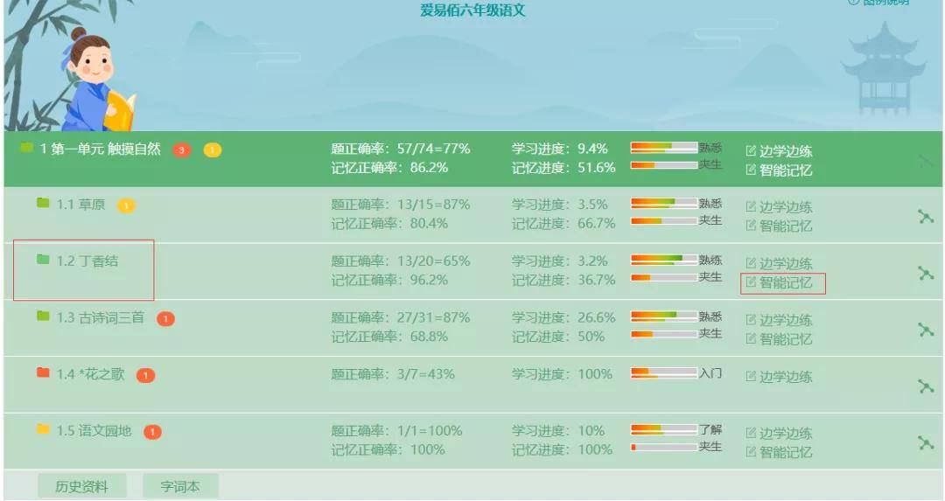
Task: Start 边学边练 for 1.1 草原
Action: pyautogui.click(x=780, y=207)
